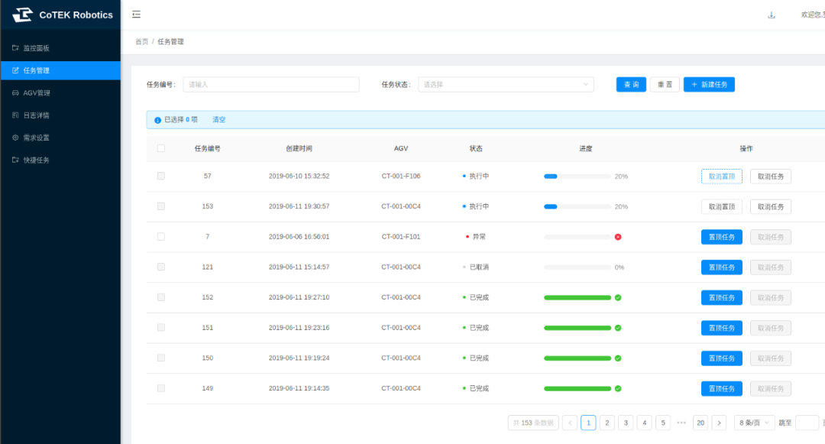This screenshot has width=825, height=444.
Task: Click the download icon in the header
Action: (771, 15)
